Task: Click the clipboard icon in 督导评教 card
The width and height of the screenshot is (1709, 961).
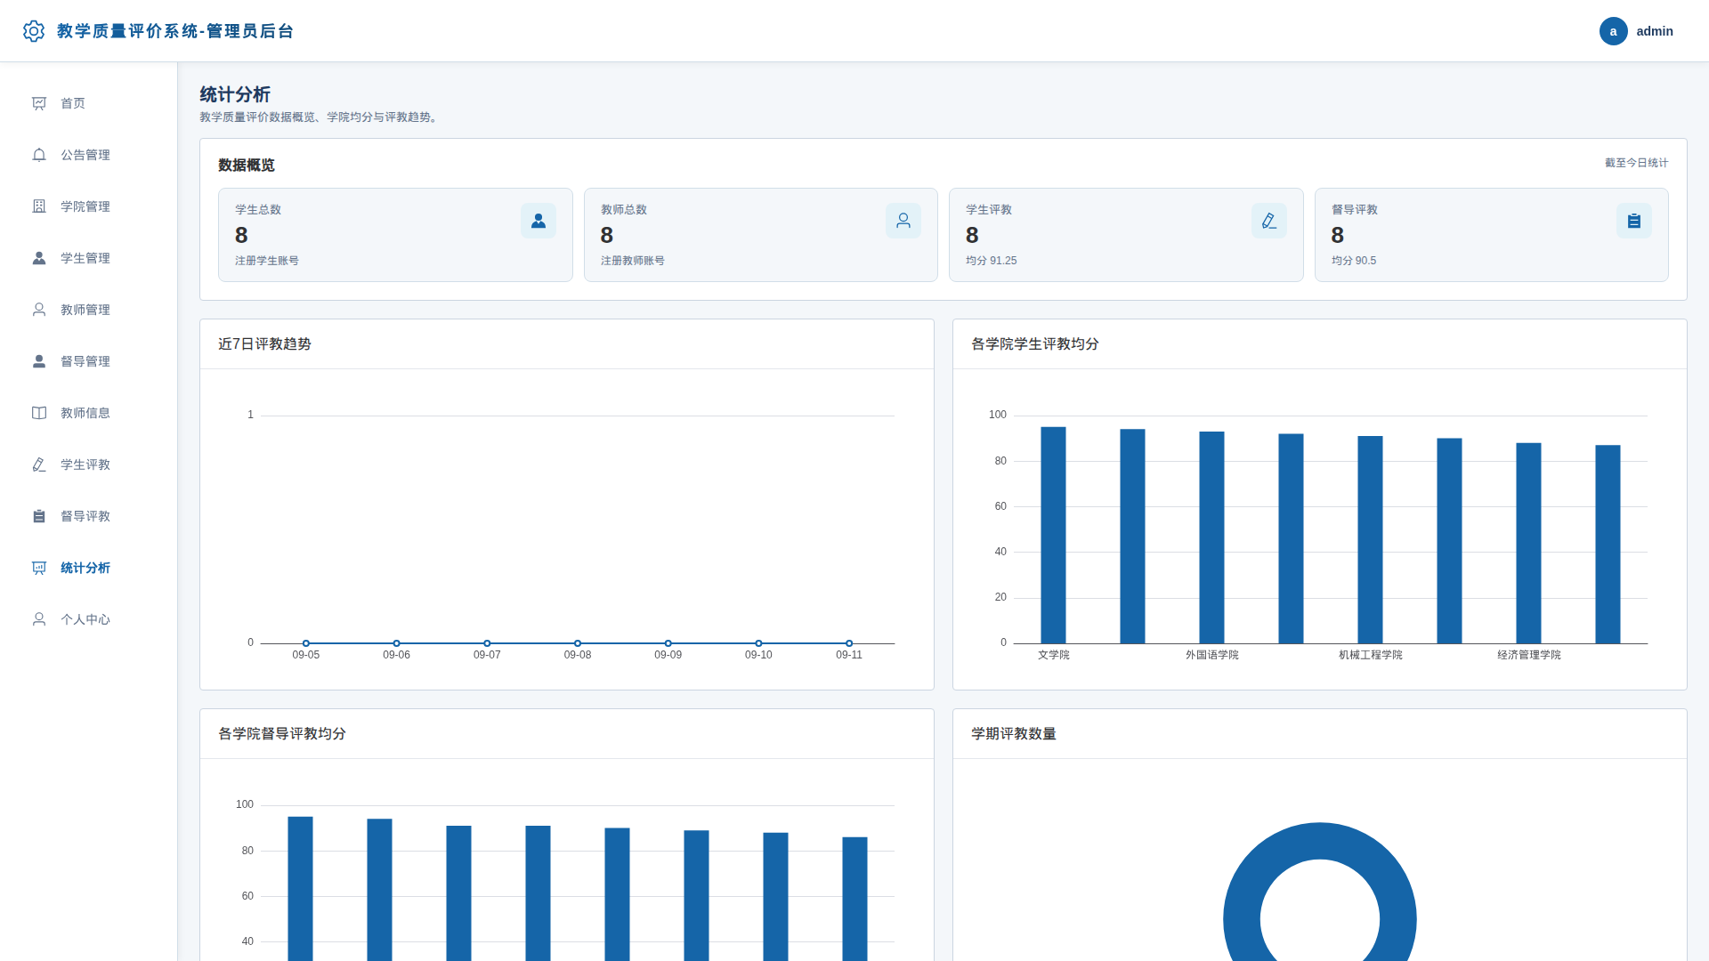Action: click(1634, 221)
